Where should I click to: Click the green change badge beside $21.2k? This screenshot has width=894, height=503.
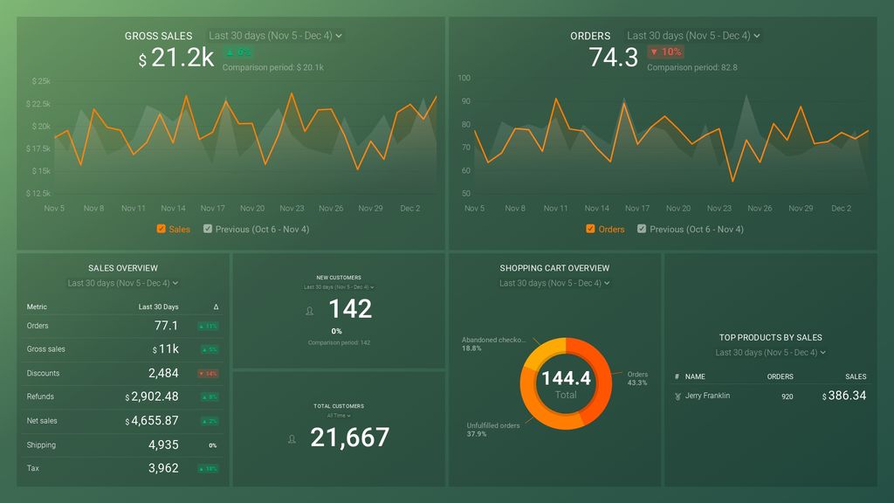238,52
